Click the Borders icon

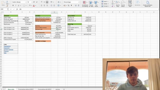(24, 5)
